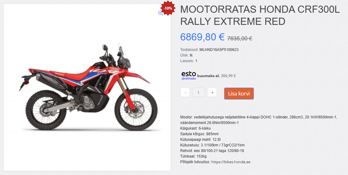The width and height of the screenshot is (348, 175).
Task: Click the Laoseis stock count line
Action: click(189, 61)
